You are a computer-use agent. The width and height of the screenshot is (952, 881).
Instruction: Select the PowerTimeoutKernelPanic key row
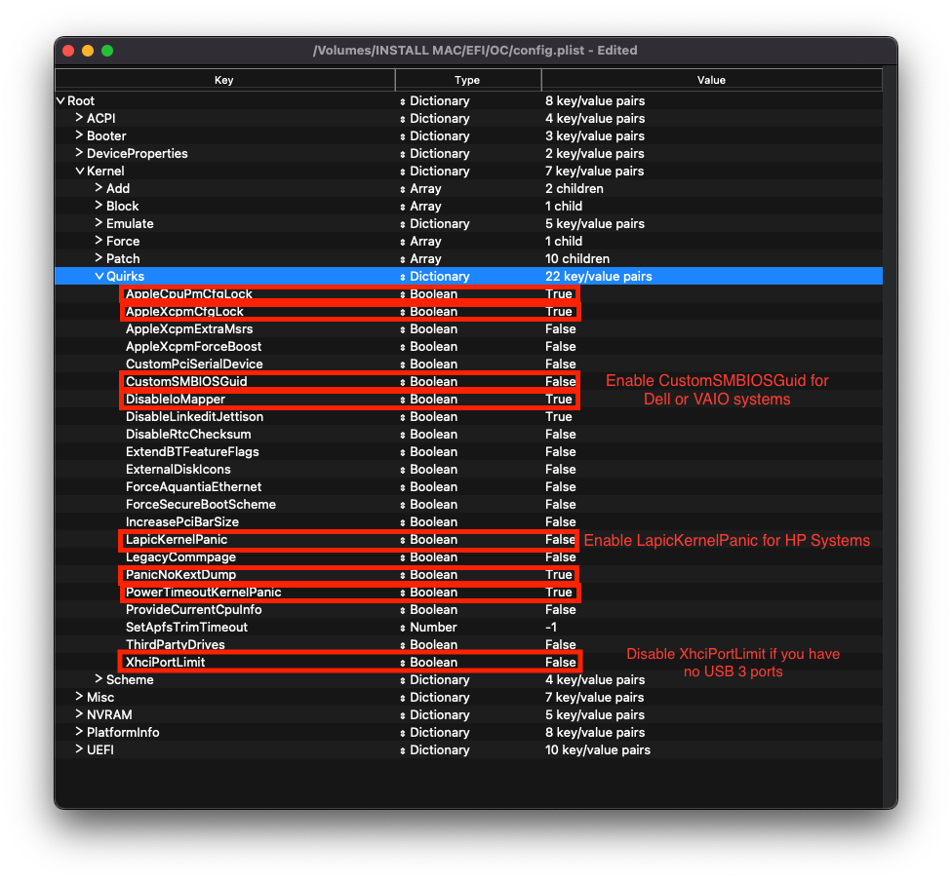(x=203, y=593)
